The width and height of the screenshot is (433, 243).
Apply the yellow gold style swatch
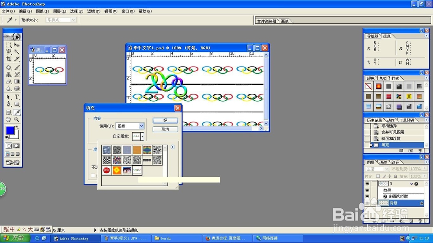(x=409, y=96)
